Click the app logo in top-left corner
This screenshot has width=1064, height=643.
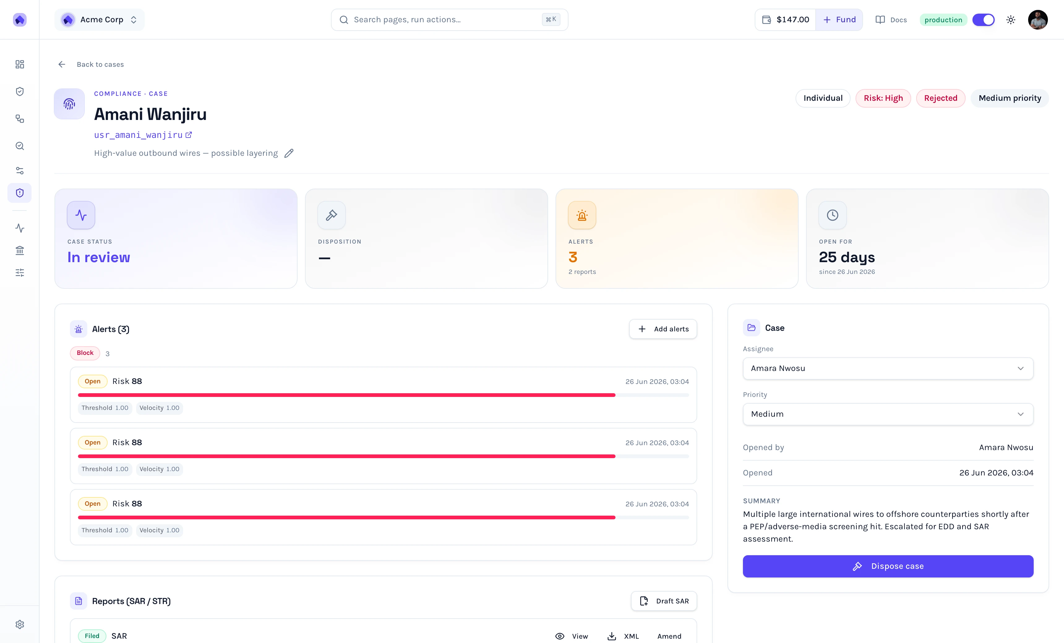point(19,19)
